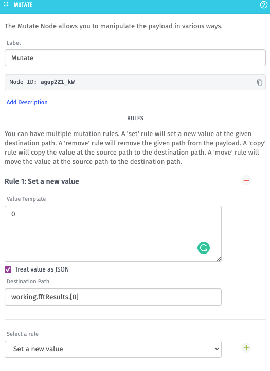Click the Destination Path label
This screenshot has height=371, width=270.
point(28,281)
